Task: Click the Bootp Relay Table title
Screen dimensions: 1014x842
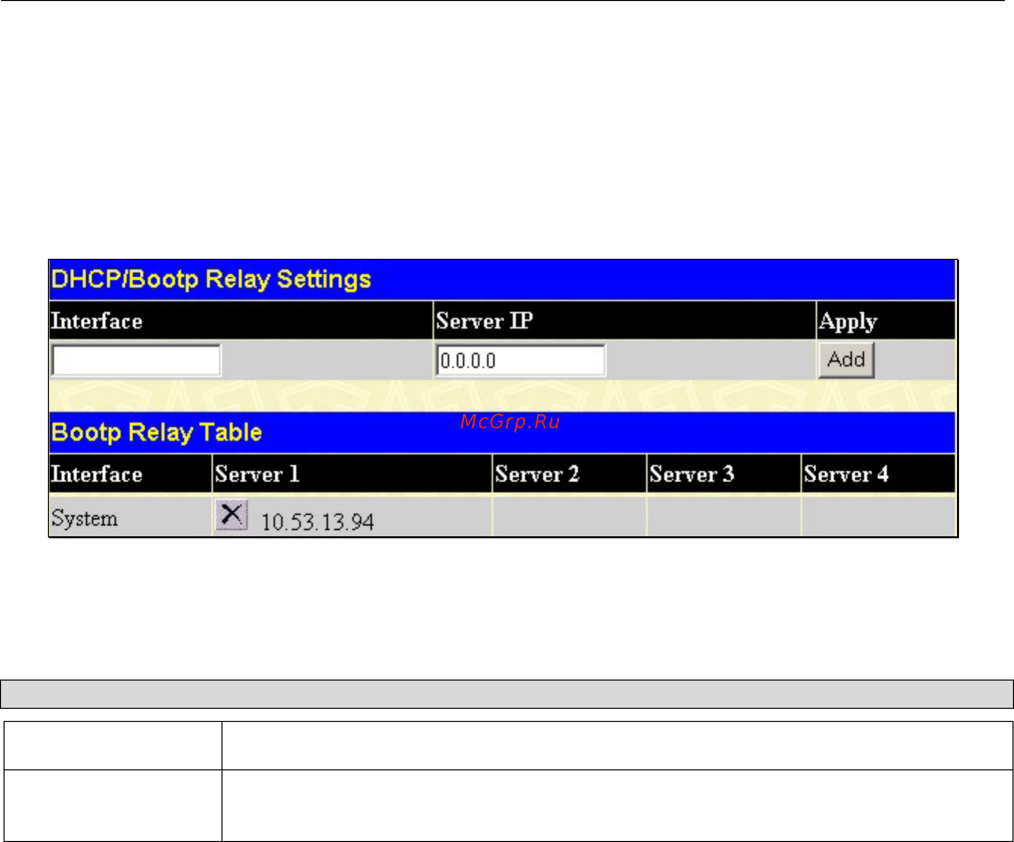Action: tap(157, 433)
